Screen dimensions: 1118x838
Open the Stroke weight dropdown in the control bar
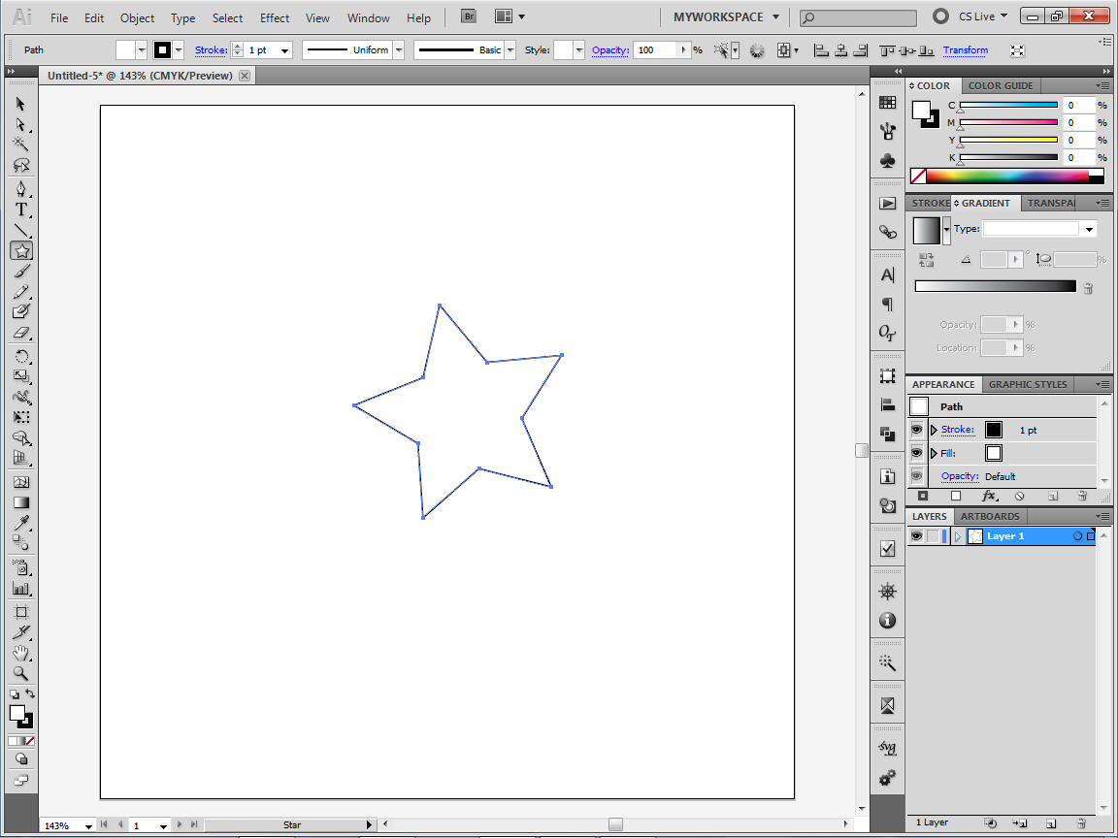click(284, 49)
